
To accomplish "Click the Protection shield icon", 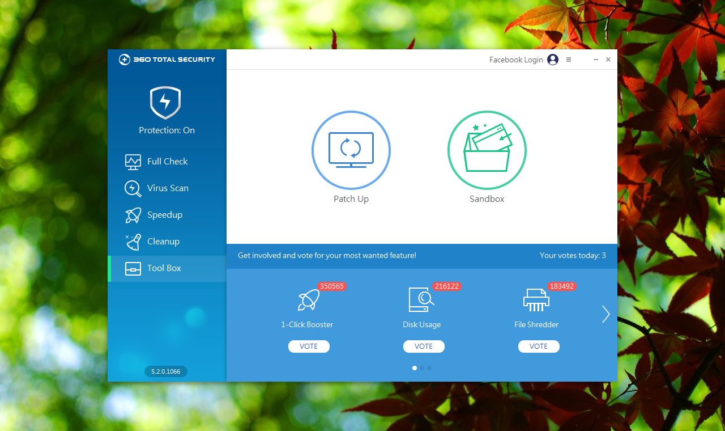I will coord(165,103).
